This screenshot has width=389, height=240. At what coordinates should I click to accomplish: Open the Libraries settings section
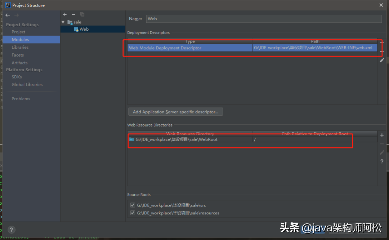[x=20, y=47]
